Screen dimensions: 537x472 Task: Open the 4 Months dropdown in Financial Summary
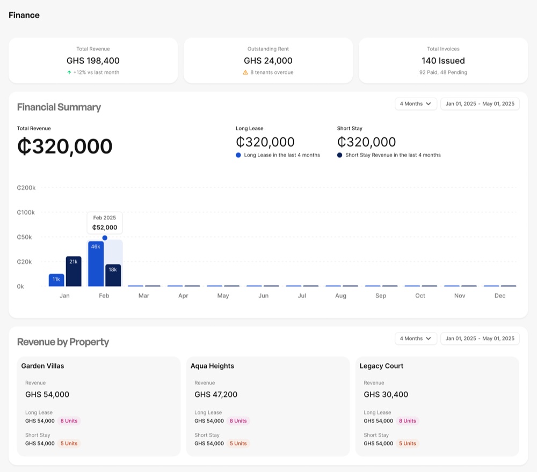(x=416, y=104)
